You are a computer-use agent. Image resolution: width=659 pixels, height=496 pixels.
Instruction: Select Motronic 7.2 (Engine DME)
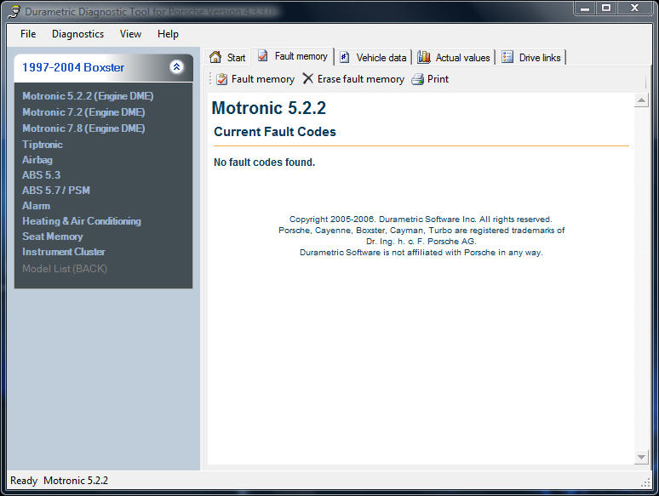point(83,112)
